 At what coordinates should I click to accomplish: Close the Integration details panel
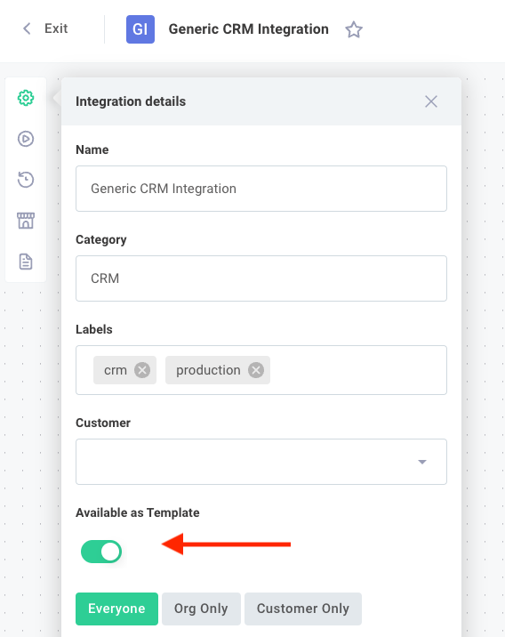(x=431, y=101)
